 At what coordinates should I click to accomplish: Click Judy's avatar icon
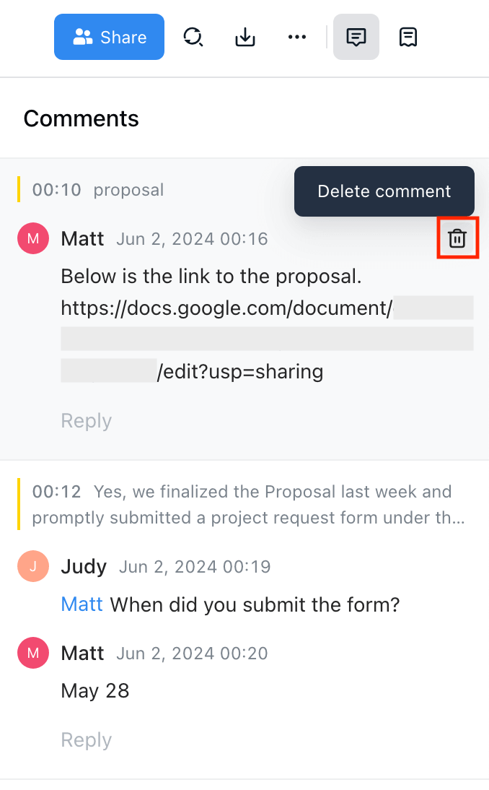32,567
